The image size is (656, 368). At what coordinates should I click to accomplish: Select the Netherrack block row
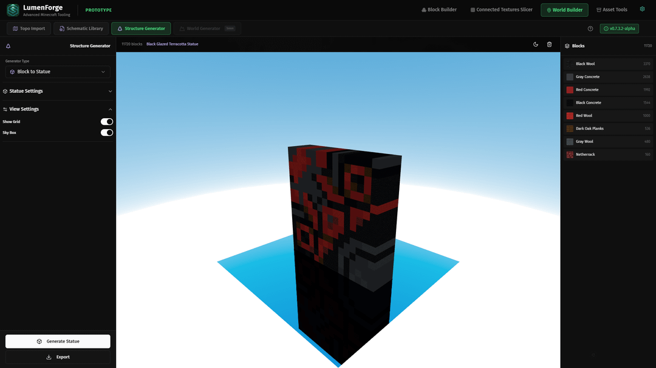607,155
